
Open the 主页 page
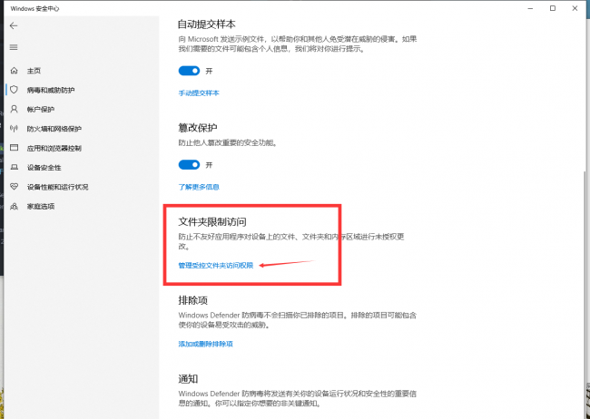click(34, 71)
